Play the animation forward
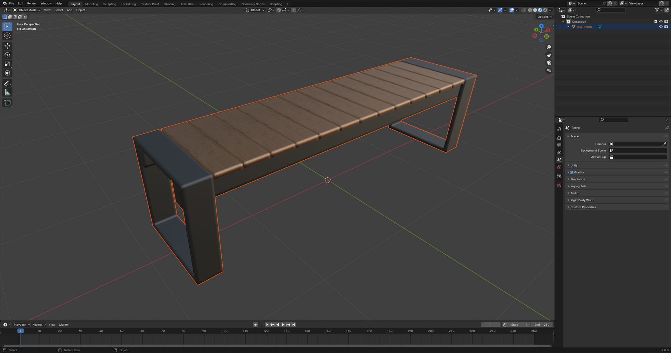 (283, 325)
